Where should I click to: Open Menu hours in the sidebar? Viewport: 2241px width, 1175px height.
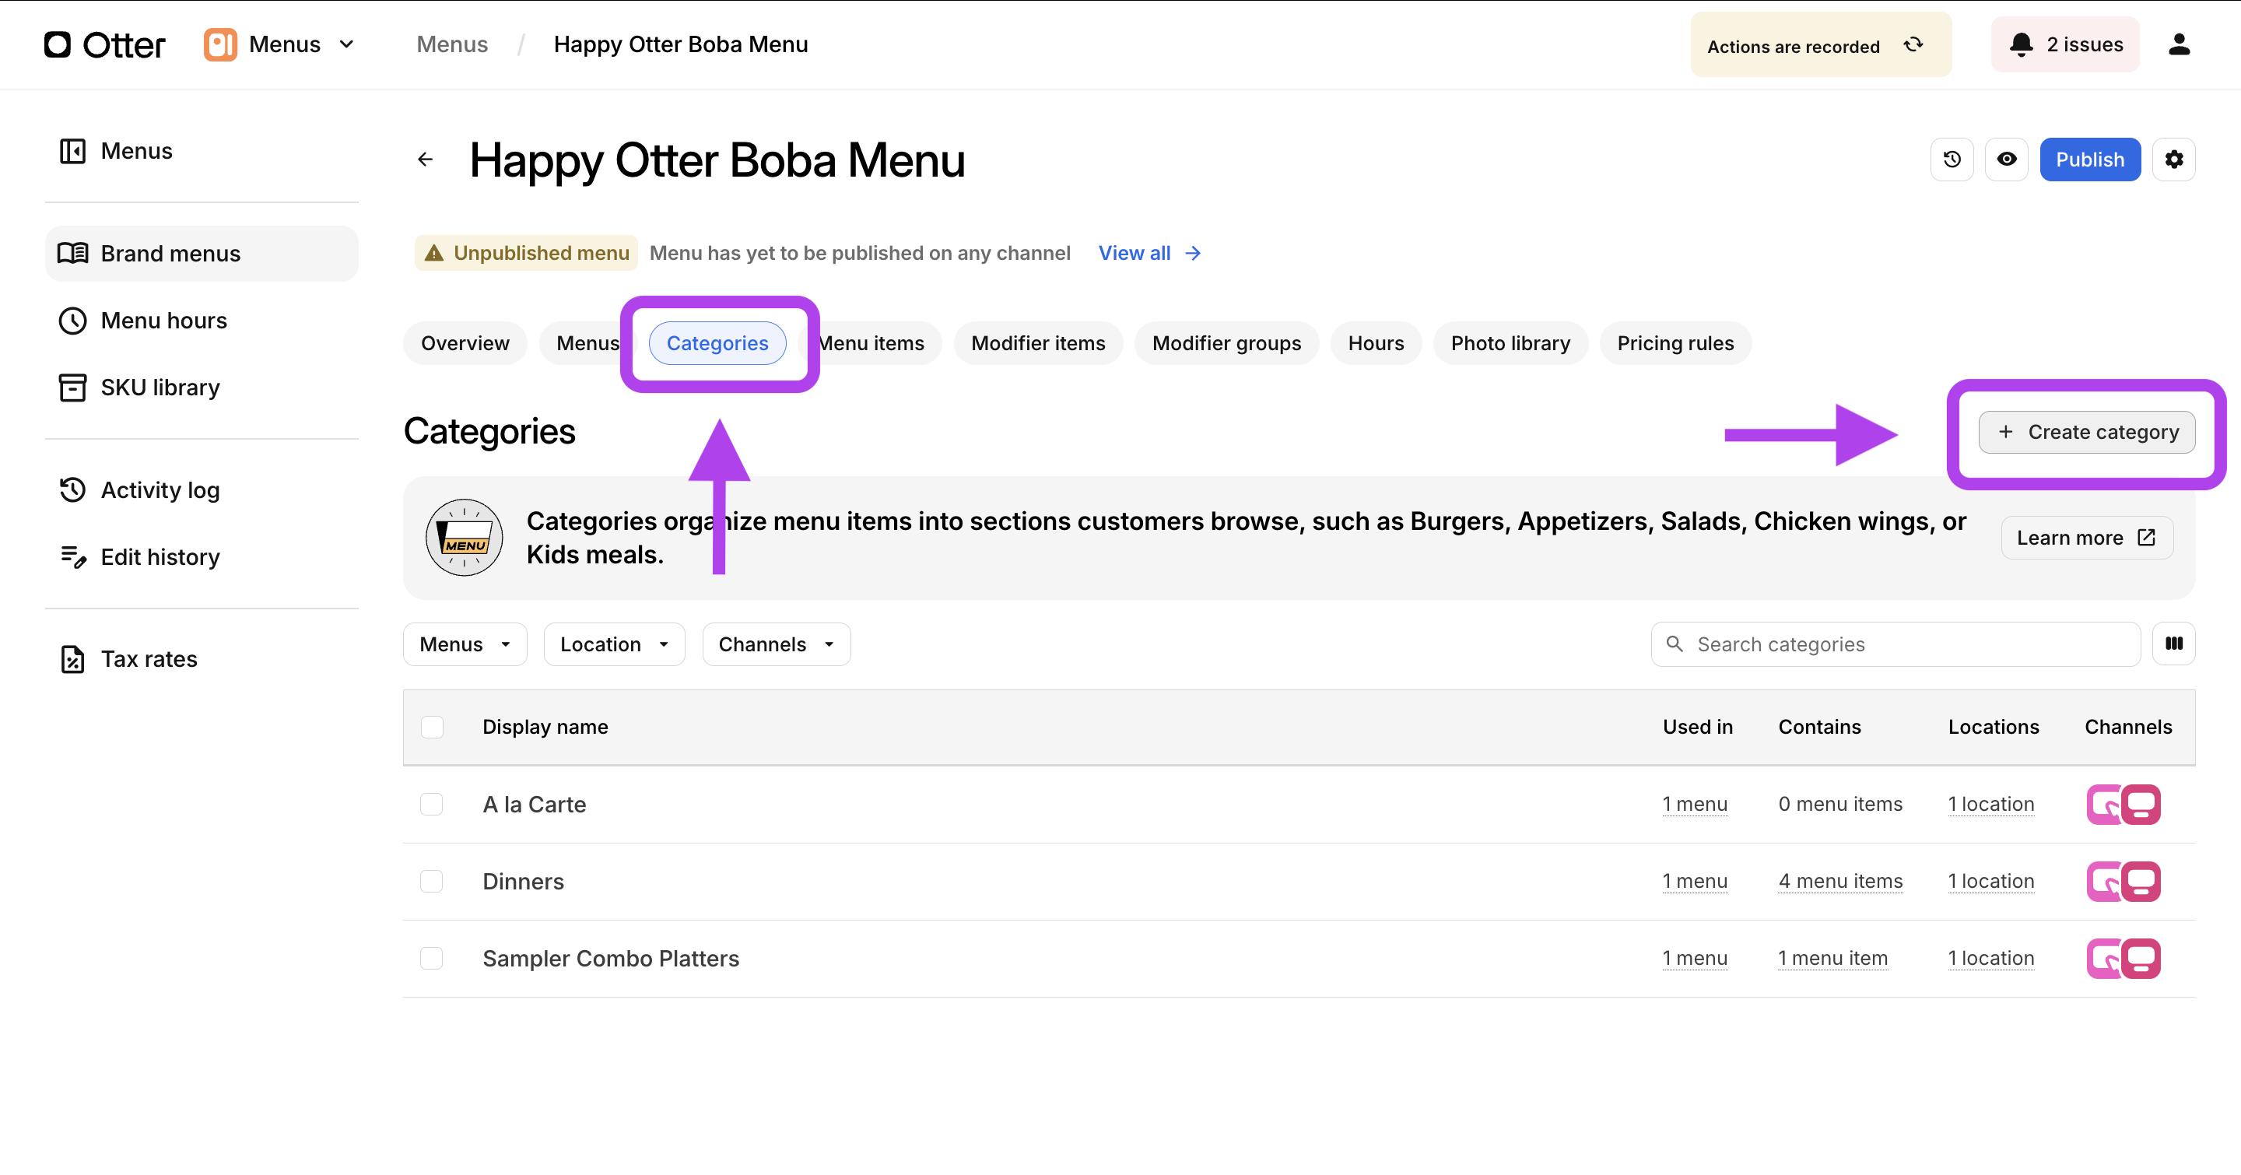(202, 321)
